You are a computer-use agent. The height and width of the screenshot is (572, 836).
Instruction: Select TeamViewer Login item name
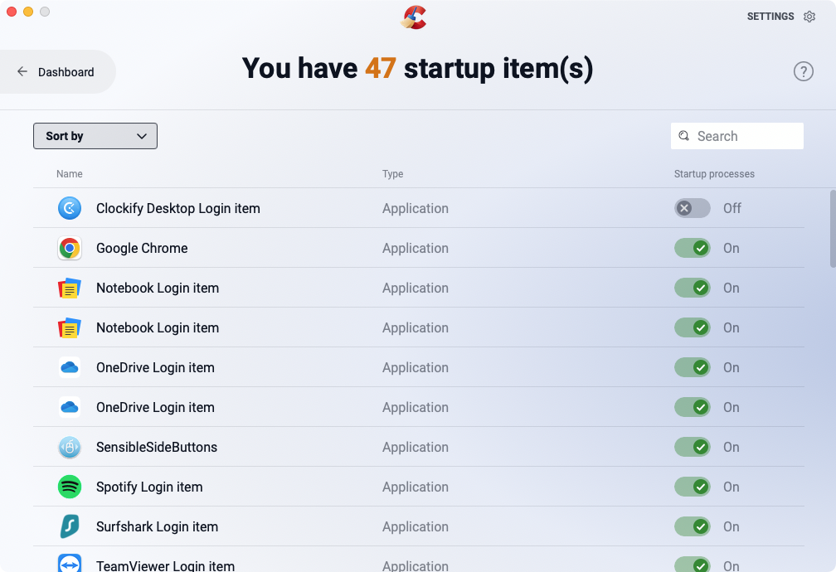click(x=165, y=565)
